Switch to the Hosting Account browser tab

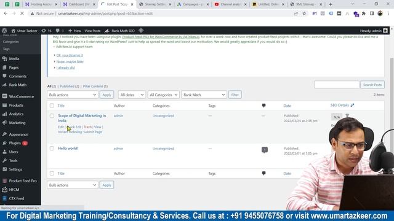click(x=41, y=4)
